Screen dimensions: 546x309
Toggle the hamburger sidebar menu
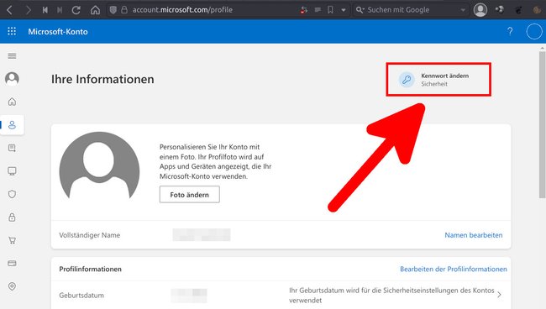(x=13, y=56)
